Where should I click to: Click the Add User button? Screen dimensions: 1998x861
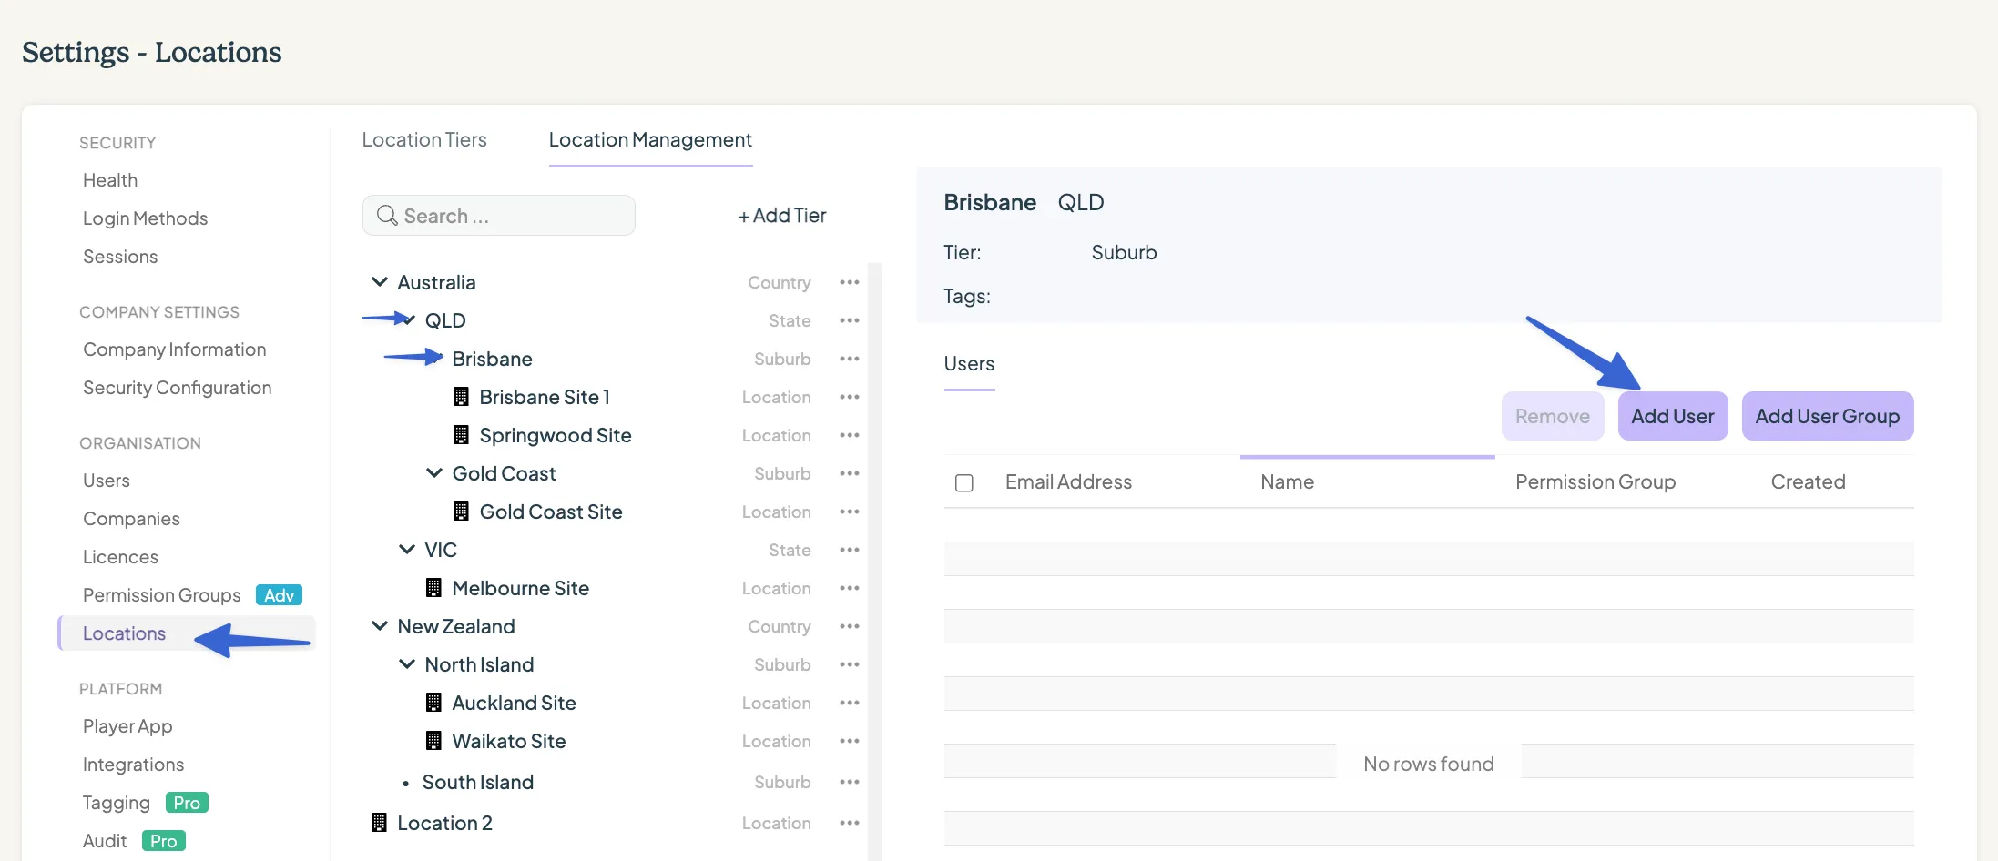click(1673, 416)
